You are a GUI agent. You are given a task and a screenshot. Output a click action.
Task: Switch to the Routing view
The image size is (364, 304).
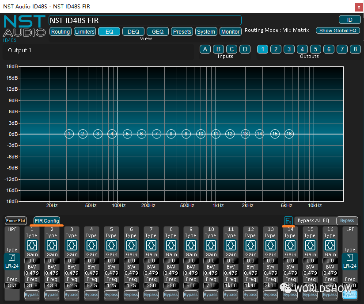(x=61, y=31)
